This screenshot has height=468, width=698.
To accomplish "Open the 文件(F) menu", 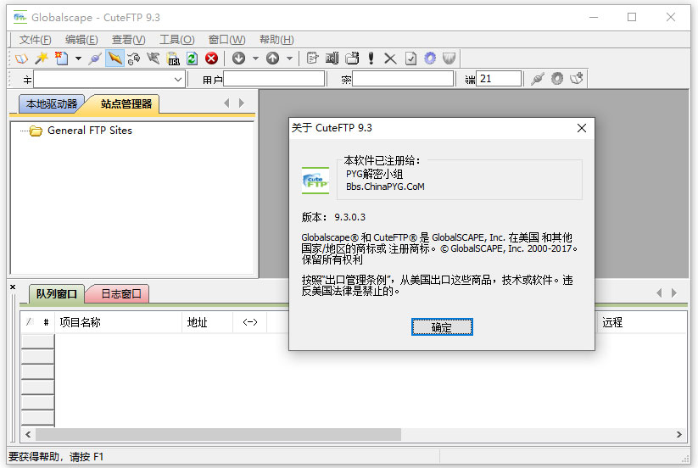I will [35, 40].
